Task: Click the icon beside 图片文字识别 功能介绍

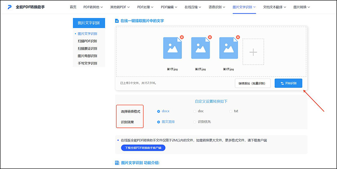Action: click(117, 163)
